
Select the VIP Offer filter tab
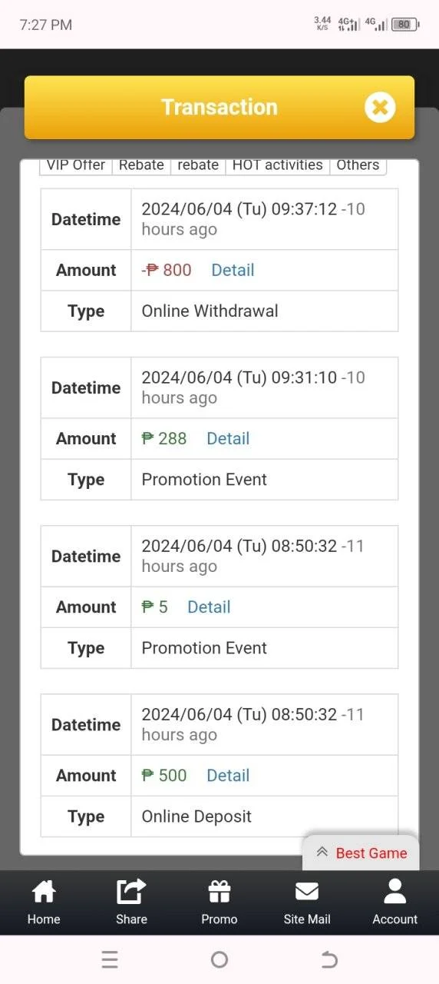click(76, 165)
